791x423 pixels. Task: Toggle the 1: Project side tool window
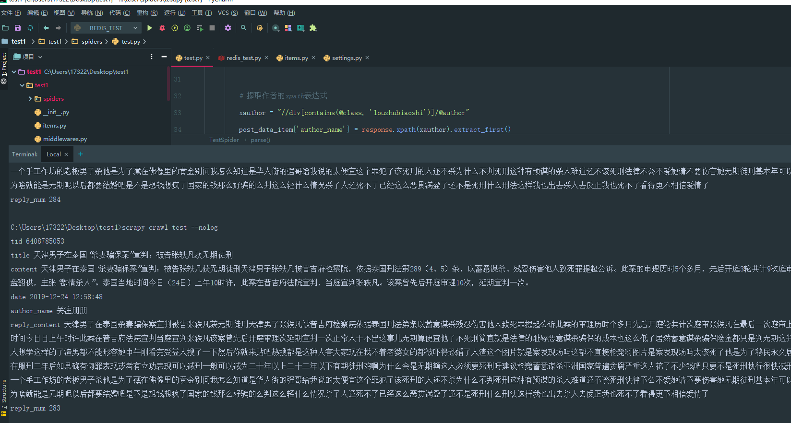[4, 68]
